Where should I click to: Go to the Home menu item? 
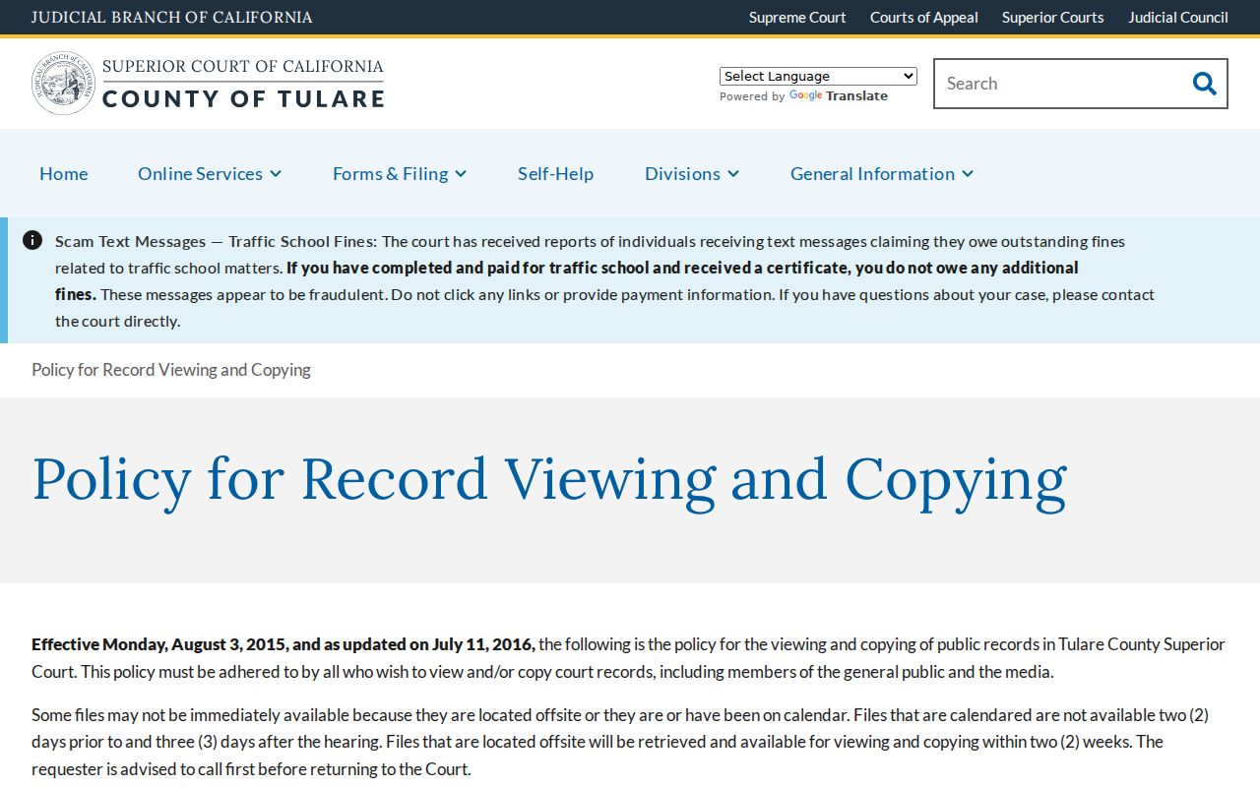(x=64, y=173)
